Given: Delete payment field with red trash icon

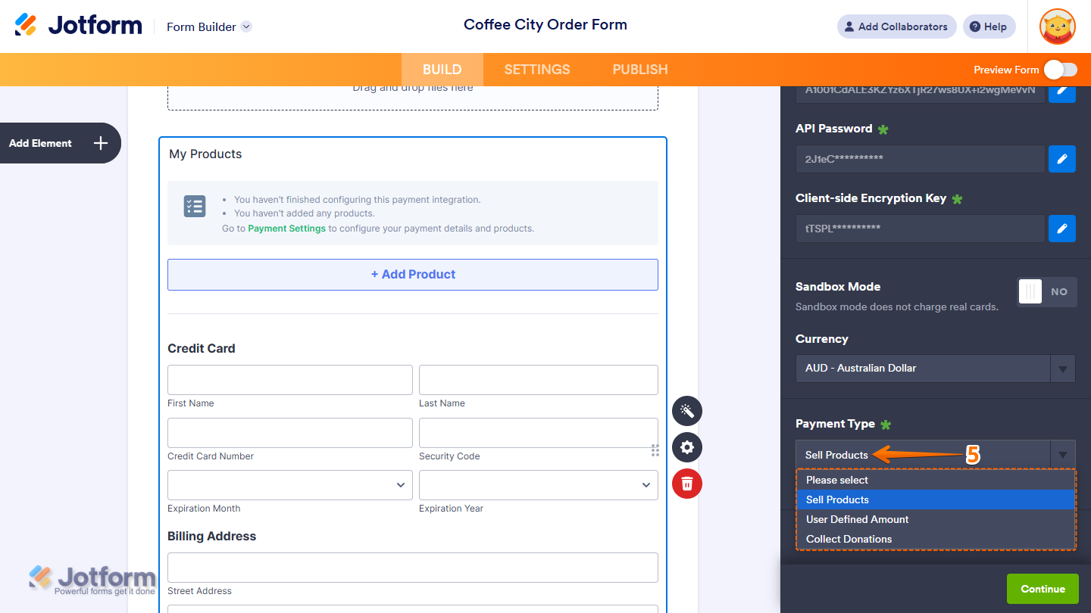Looking at the screenshot, I should pyautogui.click(x=687, y=484).
